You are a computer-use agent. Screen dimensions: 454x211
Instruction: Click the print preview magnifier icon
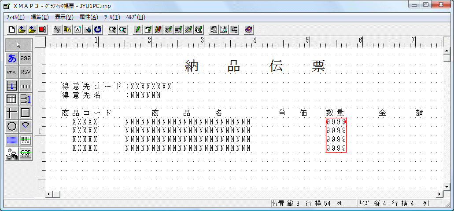224,29
